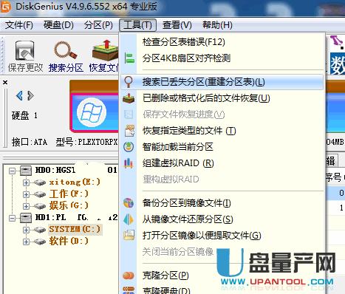Open the 查看(V) menu
Screen dimensions: 345x294
click(177, 25)
